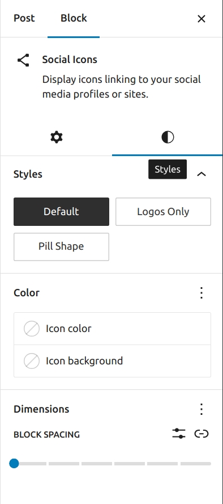Unlink block spacing sides

click(x=201, y=434)
